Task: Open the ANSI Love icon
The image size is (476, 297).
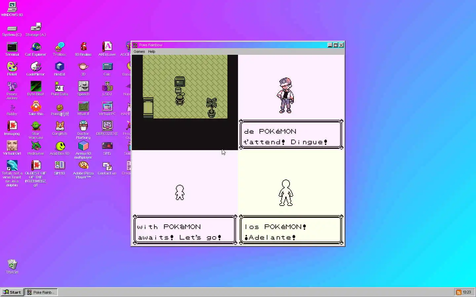Action: coord(107,49)
